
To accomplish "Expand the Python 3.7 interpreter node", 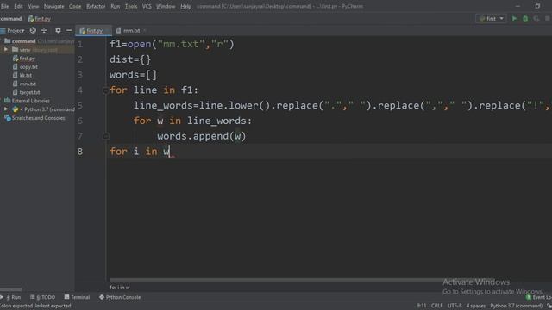I will (6, 109).
